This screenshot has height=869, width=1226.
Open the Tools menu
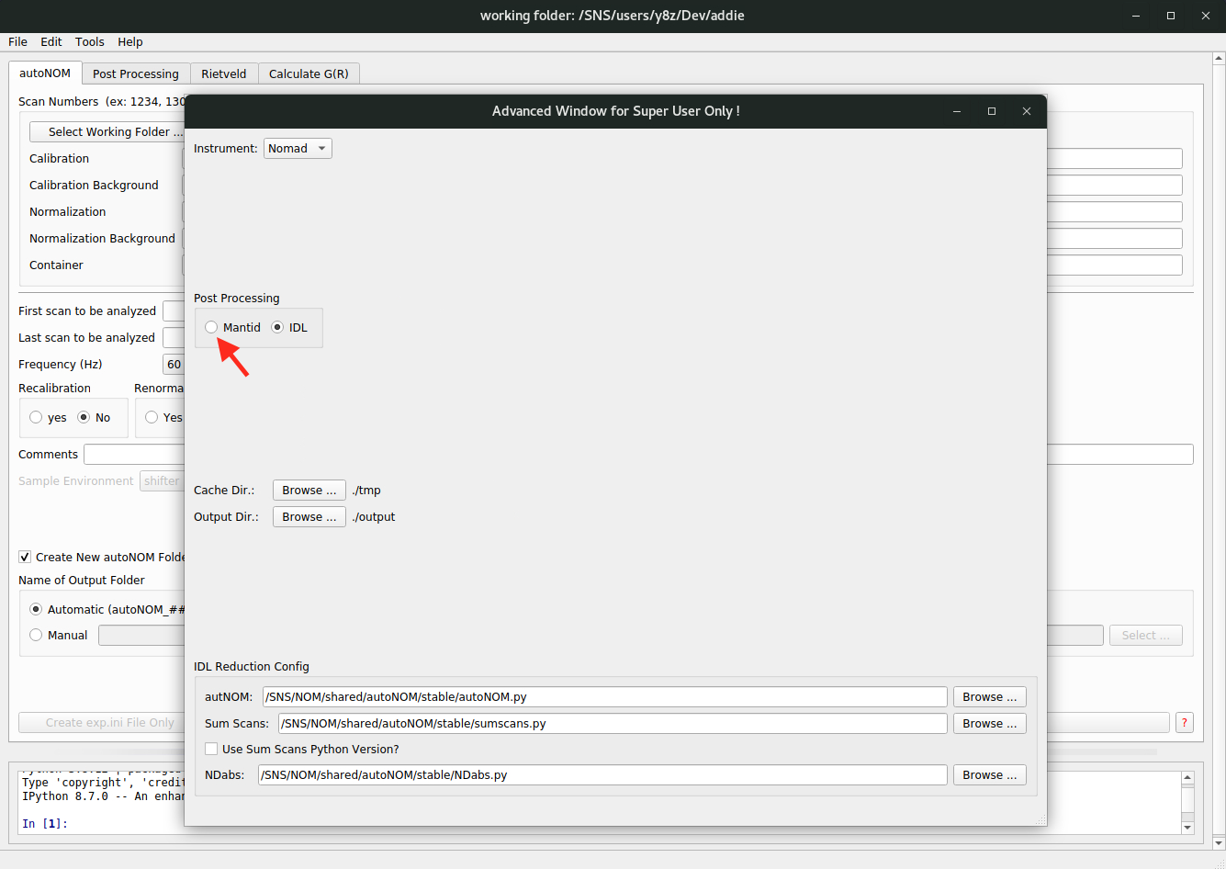pyautogui.click(x=90, y=42)
